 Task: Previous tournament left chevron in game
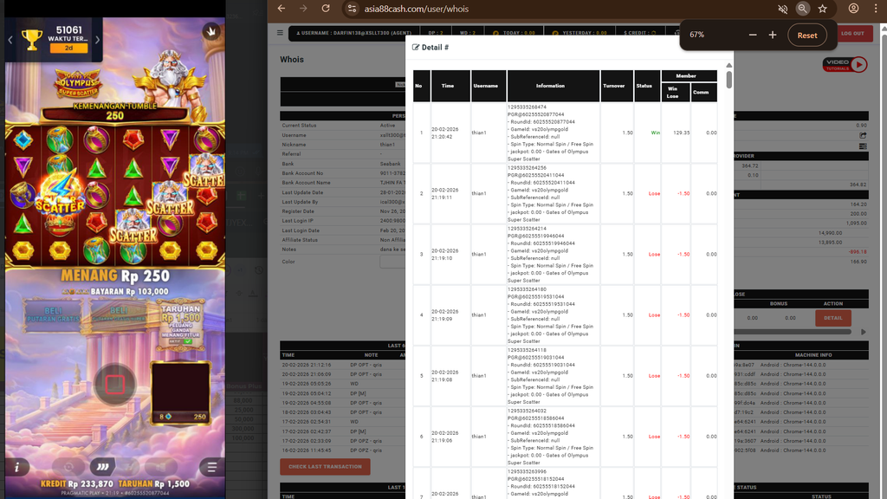tap(10, 40)
